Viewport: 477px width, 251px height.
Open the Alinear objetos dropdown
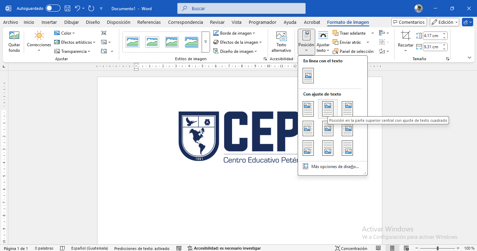384,33
